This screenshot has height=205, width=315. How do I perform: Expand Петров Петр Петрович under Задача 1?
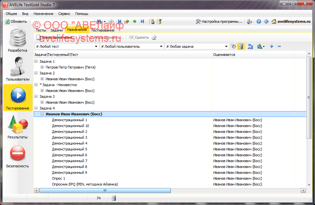[x=42, y=67]
